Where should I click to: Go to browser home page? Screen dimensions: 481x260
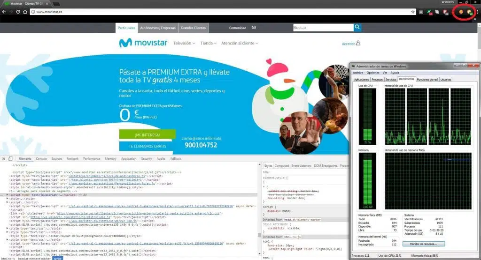click(25, 12)
